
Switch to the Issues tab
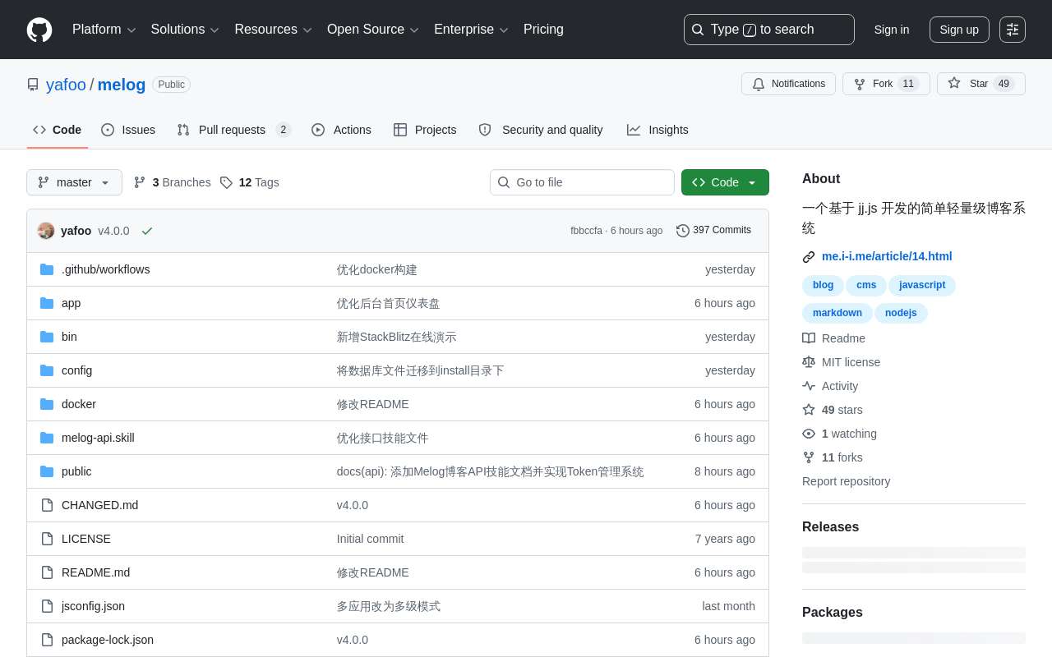tap(128, 130)
